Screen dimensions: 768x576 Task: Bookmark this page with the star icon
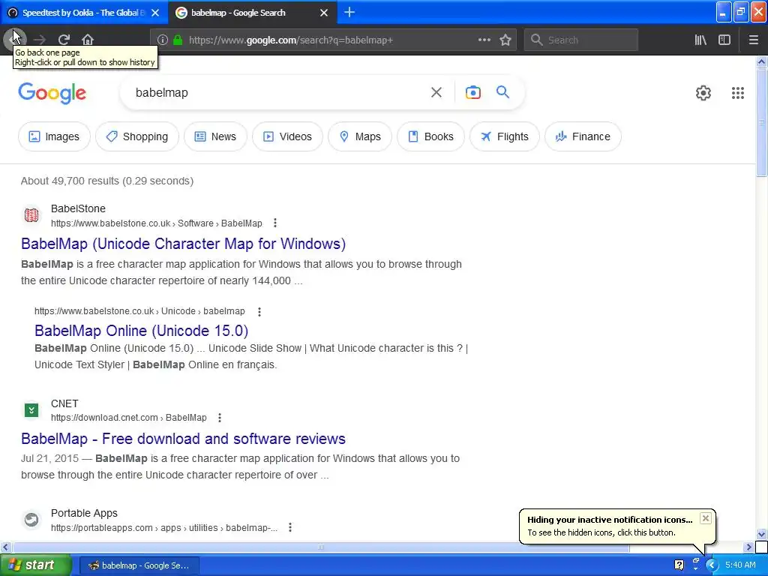[x=505, y=40]
